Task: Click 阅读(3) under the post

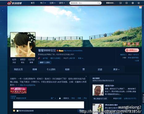Action: [x=66, y=98]
